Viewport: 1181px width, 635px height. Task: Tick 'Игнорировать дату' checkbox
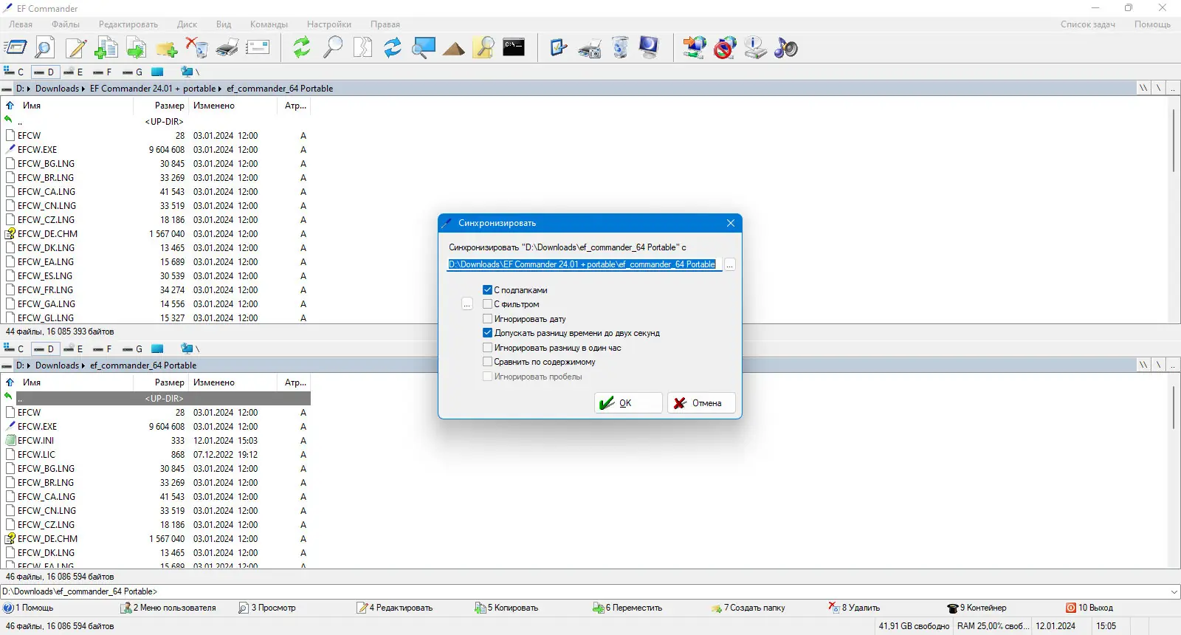click(x=487, y=319)
